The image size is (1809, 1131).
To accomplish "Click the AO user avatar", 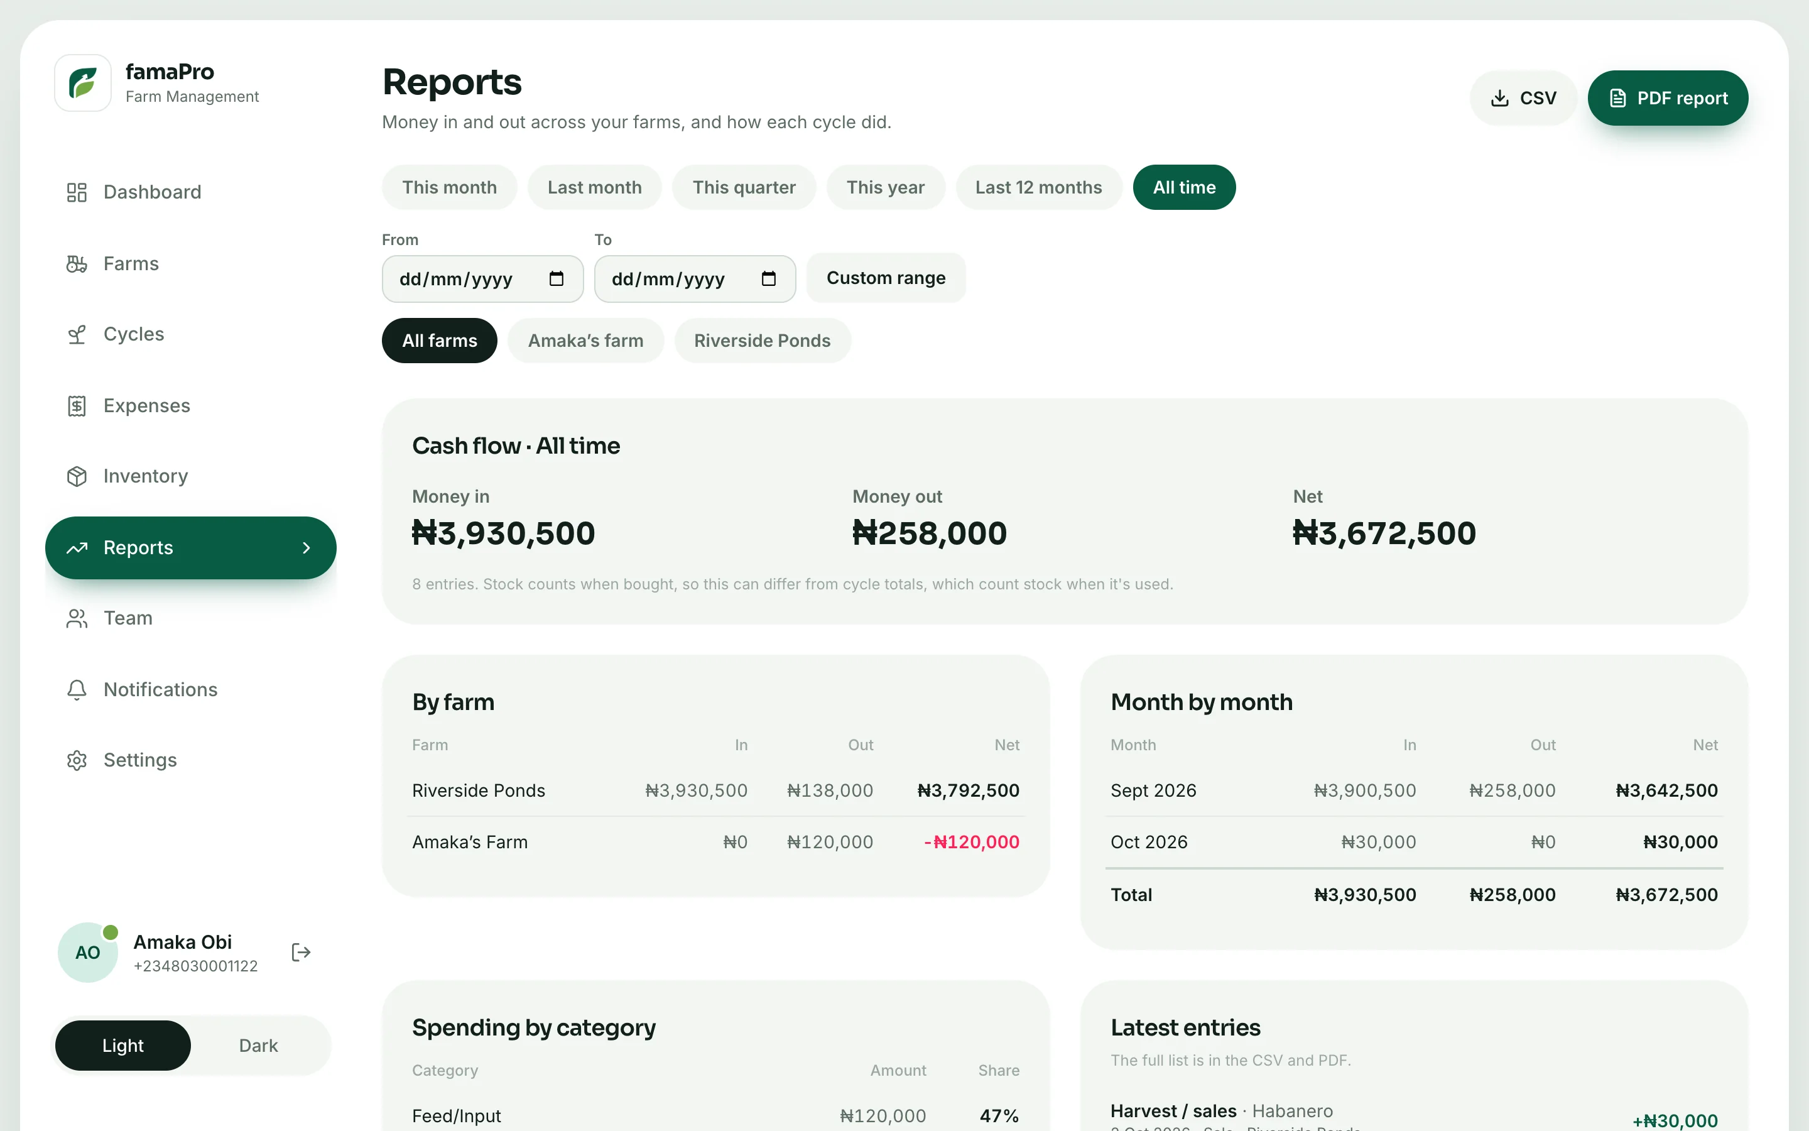I will point(87,952).
